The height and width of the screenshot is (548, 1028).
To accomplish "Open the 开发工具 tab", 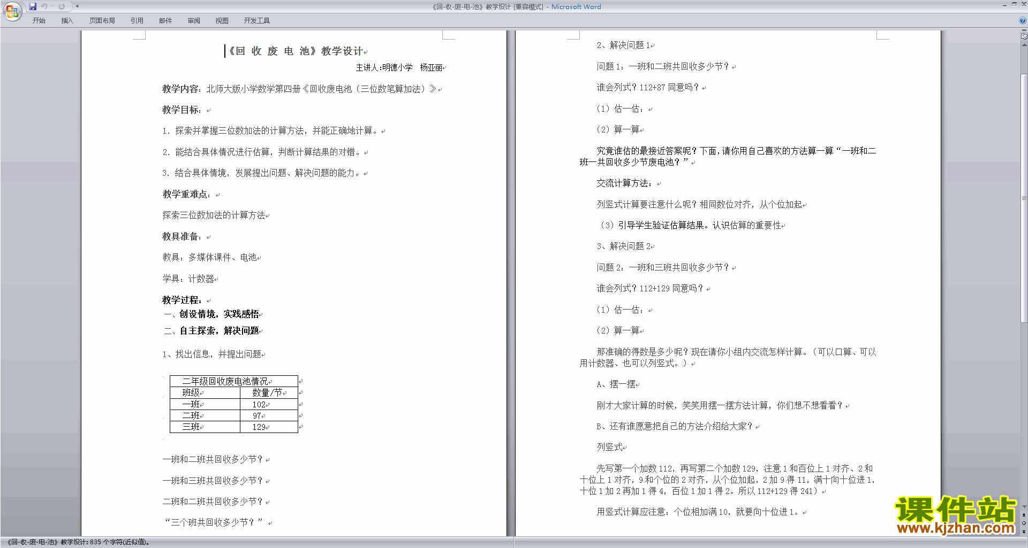I will pos(257,21).
